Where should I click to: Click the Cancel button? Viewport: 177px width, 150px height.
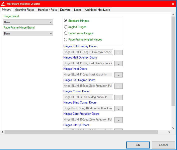[x=163, y=145]
